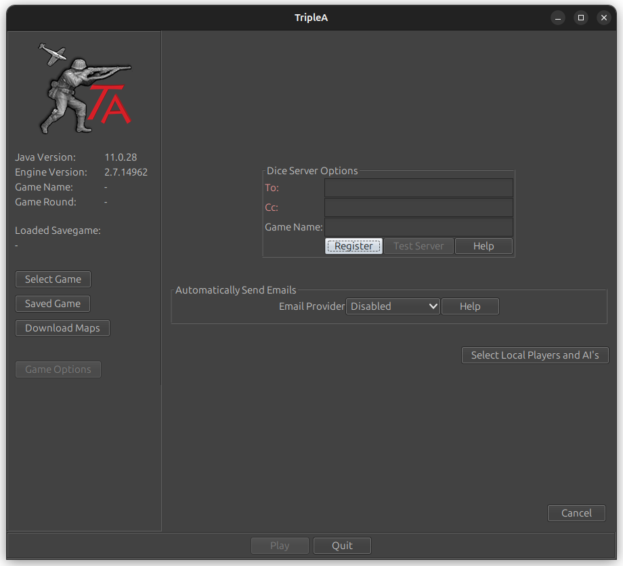Screen dimensions: 623x566
Task: Maximize the TripleA window
Action: 580,18
